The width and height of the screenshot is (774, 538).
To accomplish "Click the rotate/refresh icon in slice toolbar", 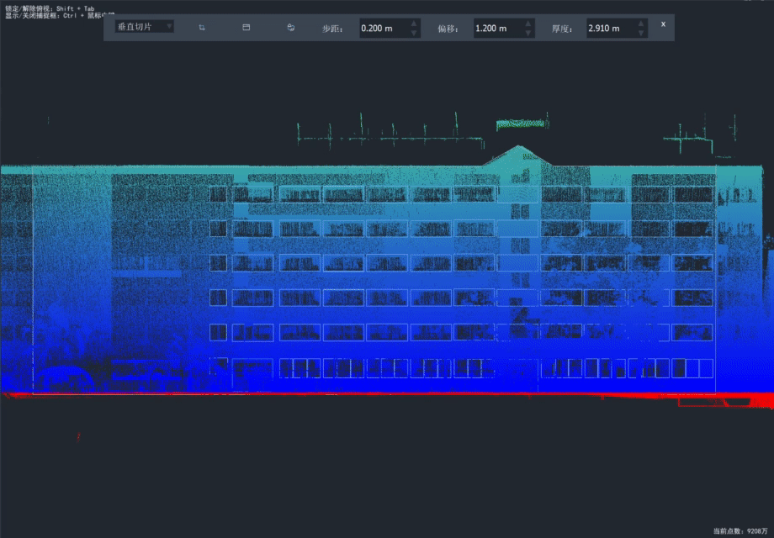I will [290, 28].
